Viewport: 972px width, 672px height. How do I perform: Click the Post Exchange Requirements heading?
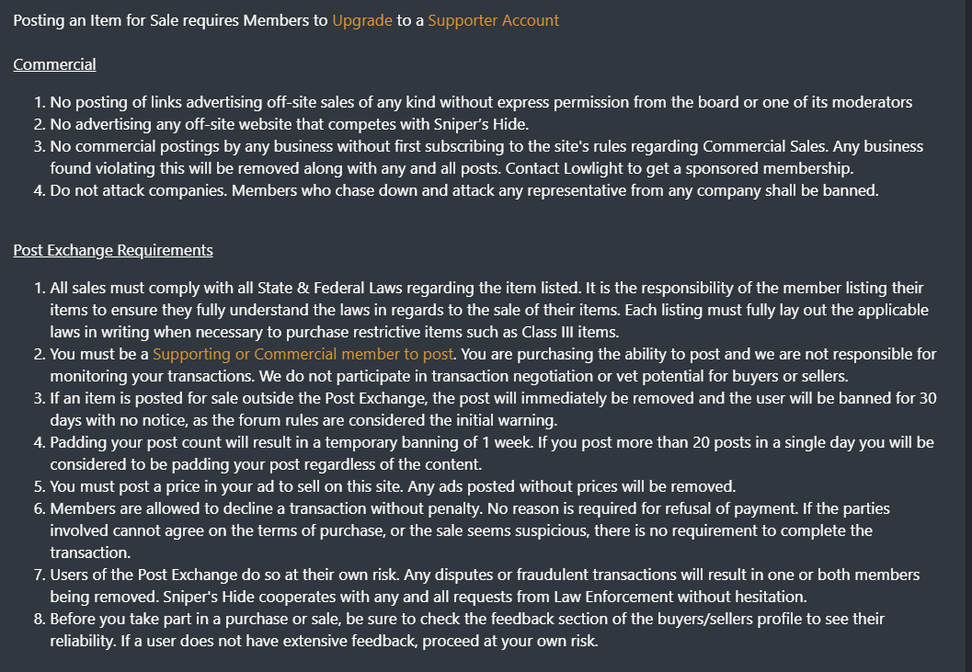click(113, 250)
